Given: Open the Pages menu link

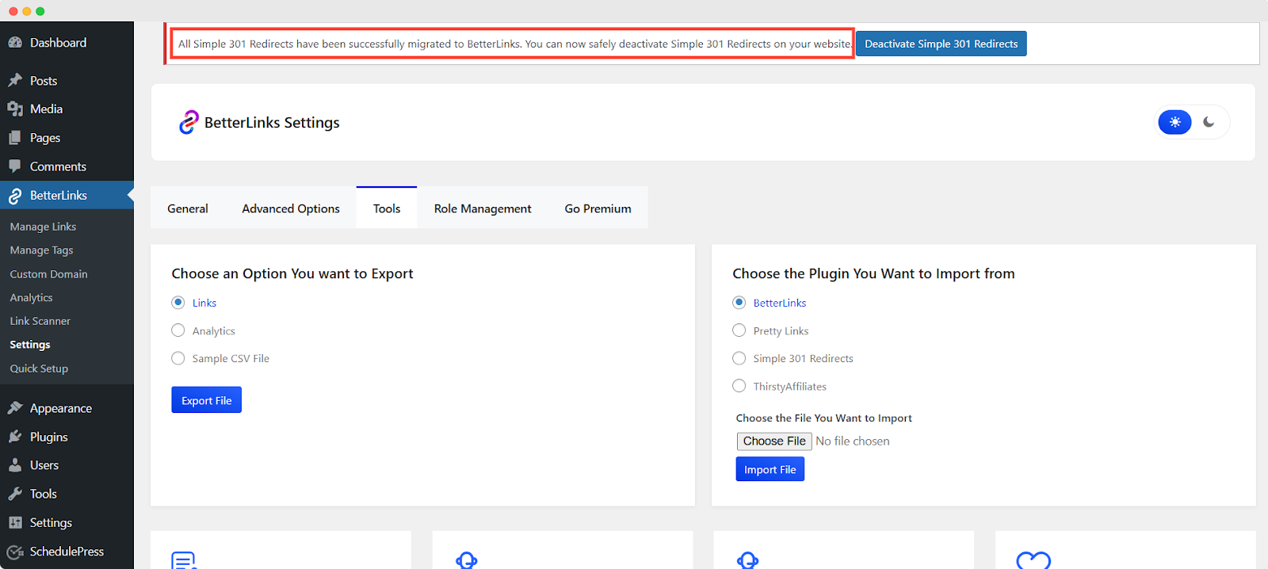Looking at the screenshot, I should click(x=45, y=138).
